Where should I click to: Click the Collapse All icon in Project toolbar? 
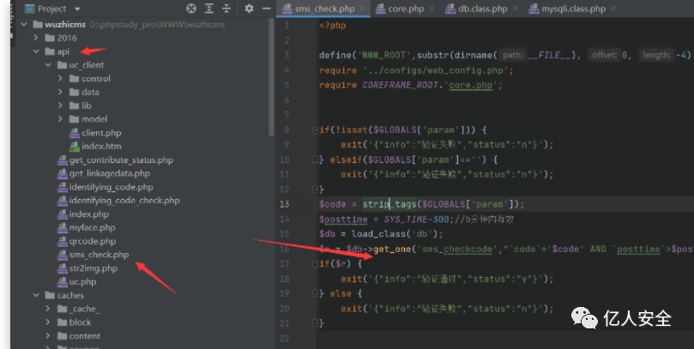click(226, 9)
